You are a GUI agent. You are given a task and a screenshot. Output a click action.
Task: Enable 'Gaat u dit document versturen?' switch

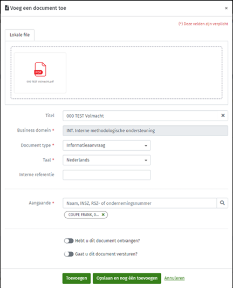(x=68, y=254)
